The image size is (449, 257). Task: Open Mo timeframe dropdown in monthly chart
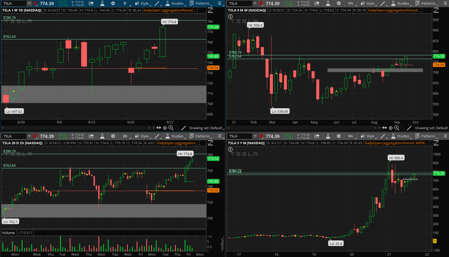click(x=351, y=136)
